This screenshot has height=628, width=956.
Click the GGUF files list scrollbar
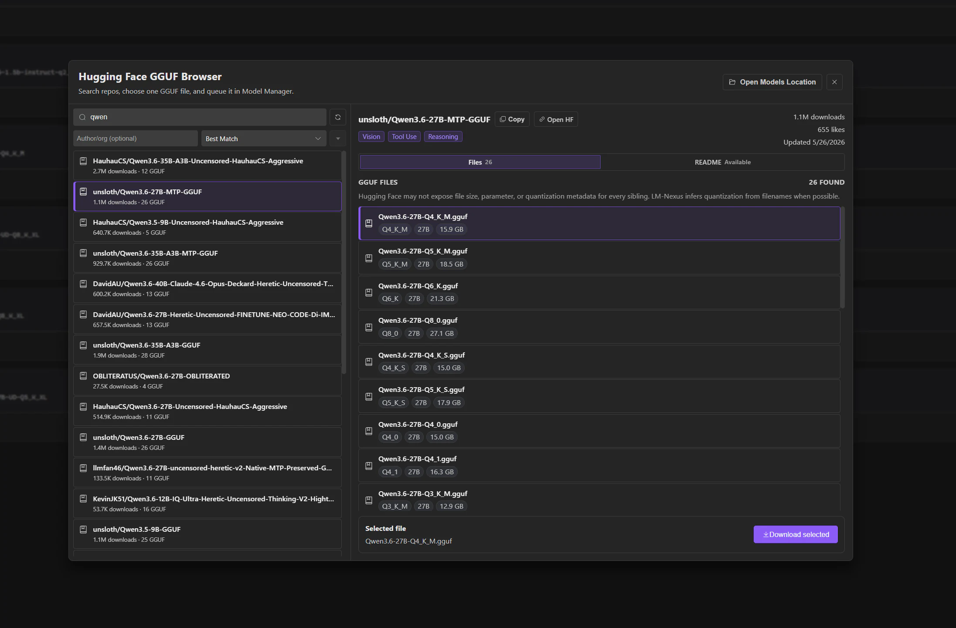(843, 258)
